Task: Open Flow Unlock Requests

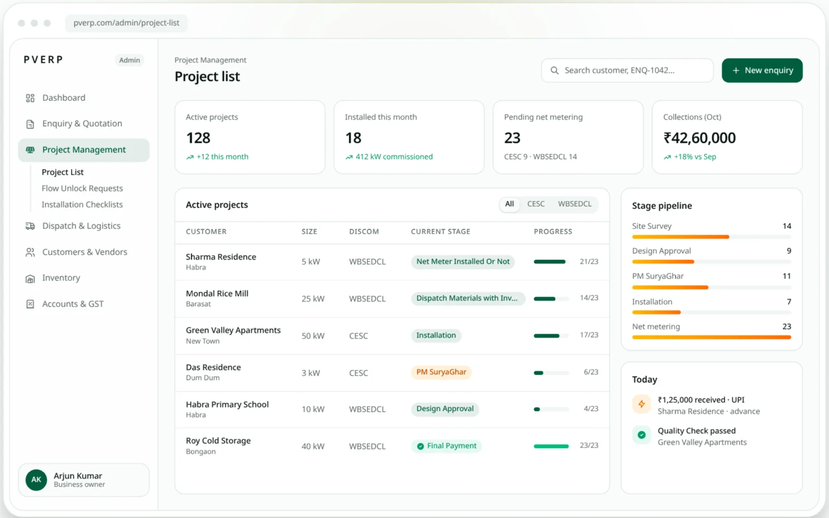Action: [82, 189]
